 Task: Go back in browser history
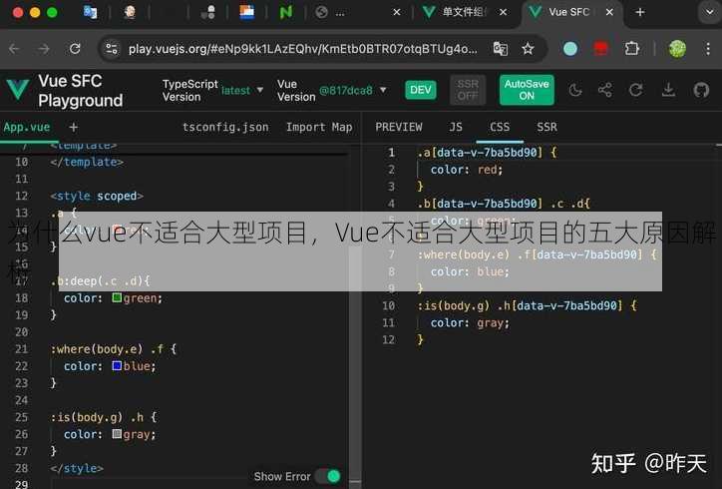[x=14, y=48]
